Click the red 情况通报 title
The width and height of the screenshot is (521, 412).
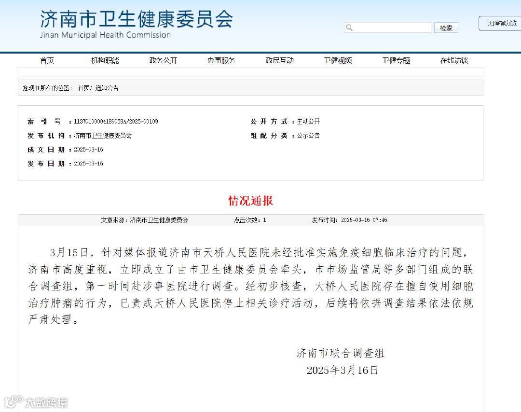tap(250, 201)
